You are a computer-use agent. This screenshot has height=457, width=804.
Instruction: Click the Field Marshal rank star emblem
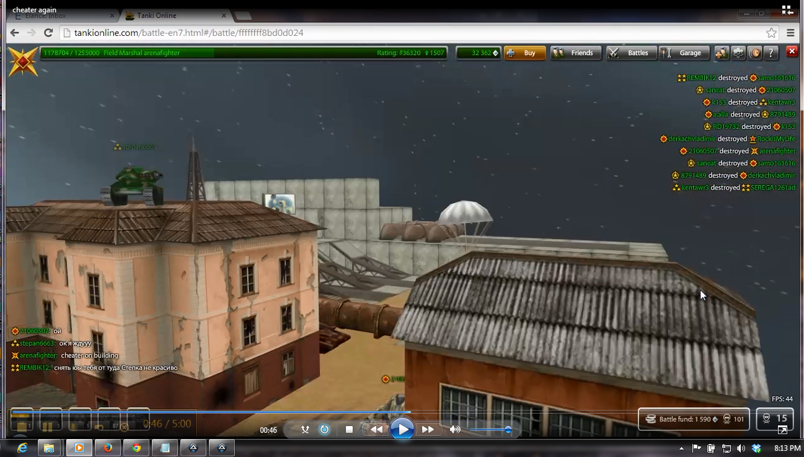tap(23, 61)
